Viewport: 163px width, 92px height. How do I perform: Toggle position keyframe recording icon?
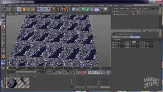pyautogui.click(x=90, y=72)
